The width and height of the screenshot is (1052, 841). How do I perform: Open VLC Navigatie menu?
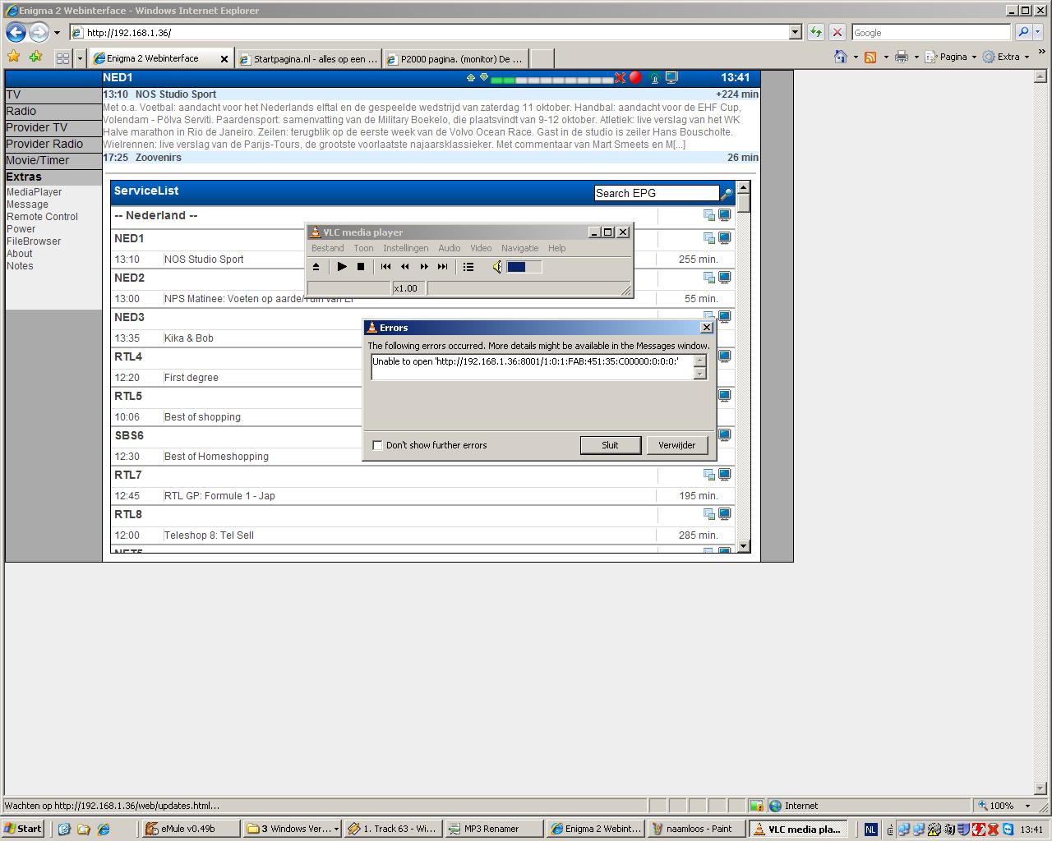[519, 248]
